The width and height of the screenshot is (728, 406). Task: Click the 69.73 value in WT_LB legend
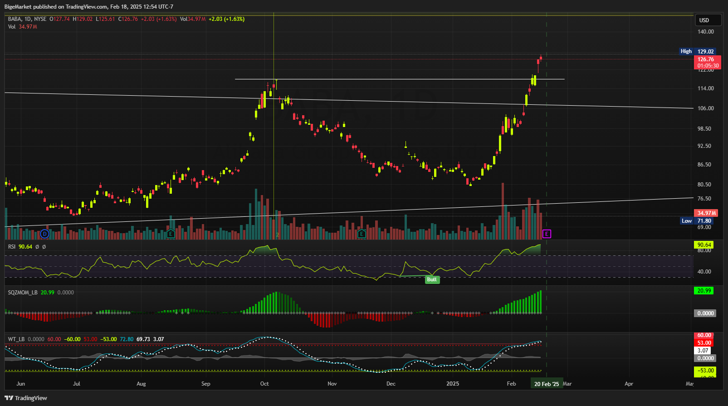143,339
